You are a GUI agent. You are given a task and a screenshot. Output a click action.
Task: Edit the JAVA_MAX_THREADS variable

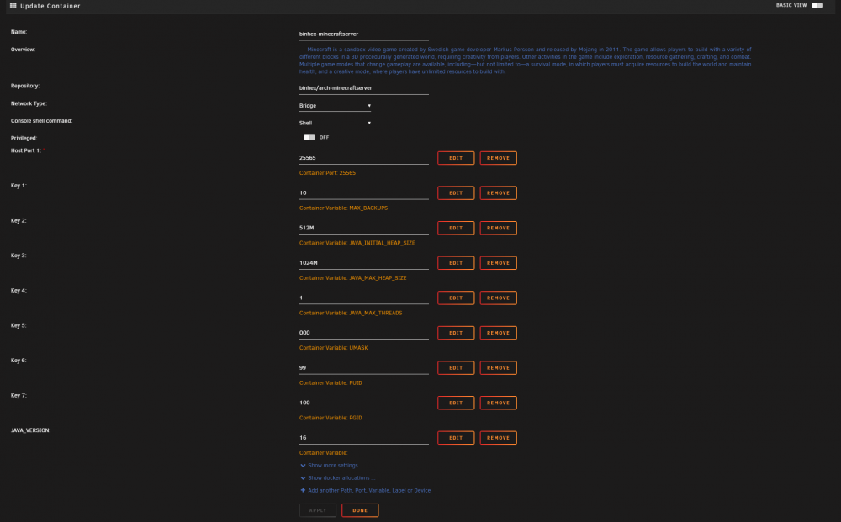pyautogui.click(x=456, y=298)
